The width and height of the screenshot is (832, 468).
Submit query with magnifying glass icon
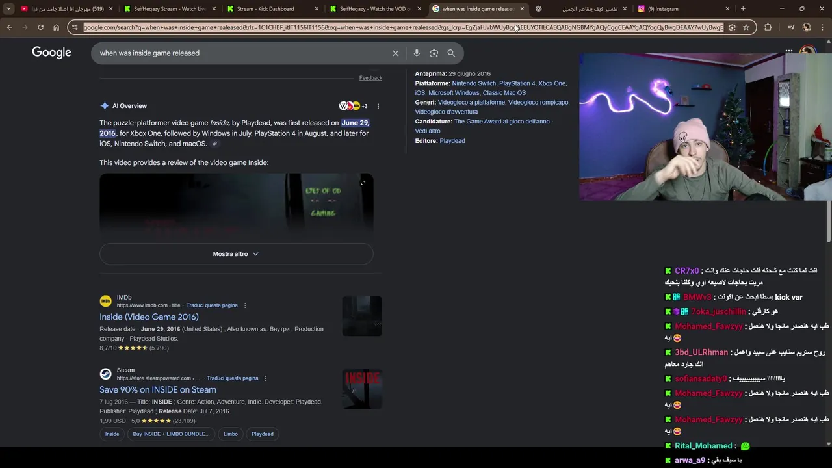point(451,53)
